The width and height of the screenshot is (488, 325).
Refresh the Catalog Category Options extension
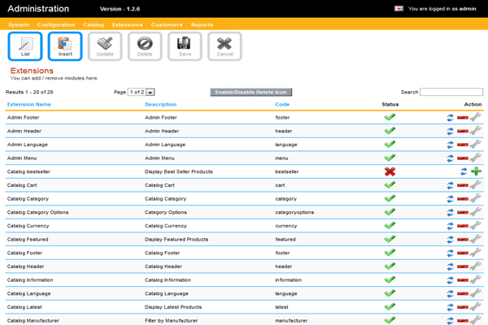[x=450, y=212]
